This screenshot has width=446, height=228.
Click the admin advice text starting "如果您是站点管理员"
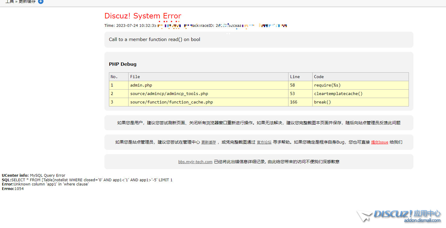(259, 142)
